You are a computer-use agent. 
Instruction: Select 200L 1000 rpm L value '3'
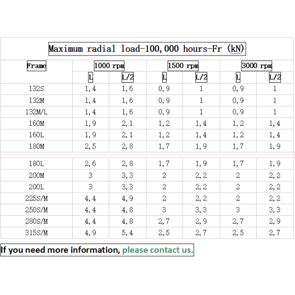pyautogui.click(x=90, y=187)
